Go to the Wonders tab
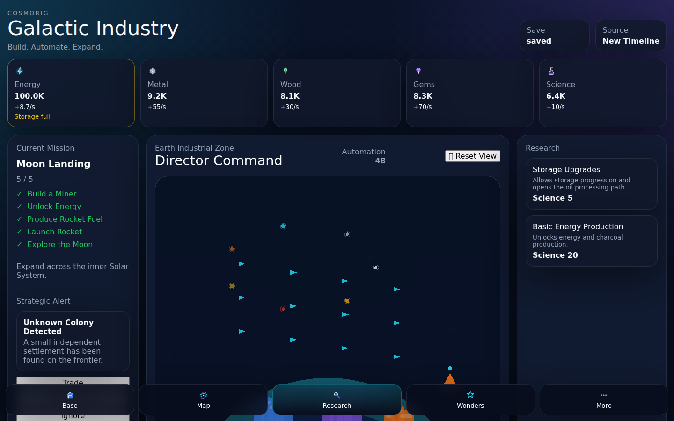 (470, 400)
